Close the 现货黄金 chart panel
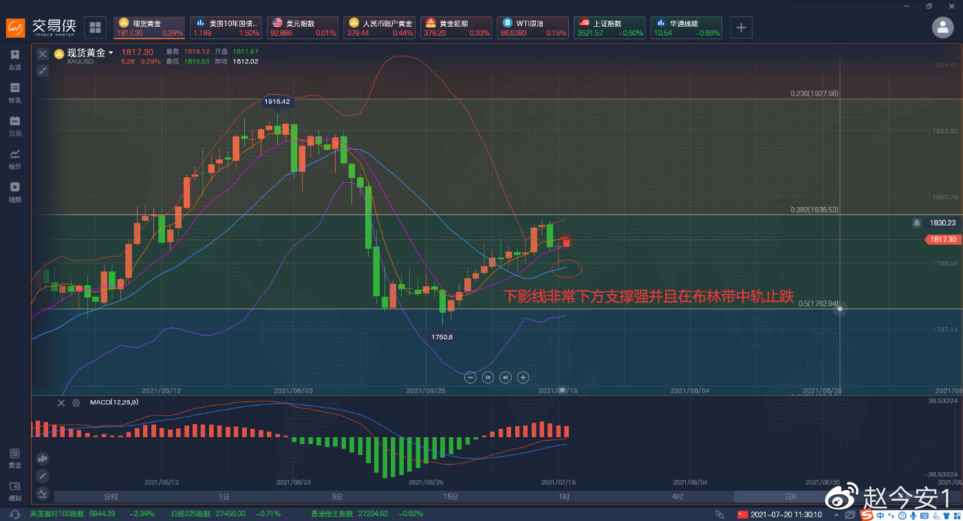The height and width of the screenshot is (521, 963). coord(43,54)
